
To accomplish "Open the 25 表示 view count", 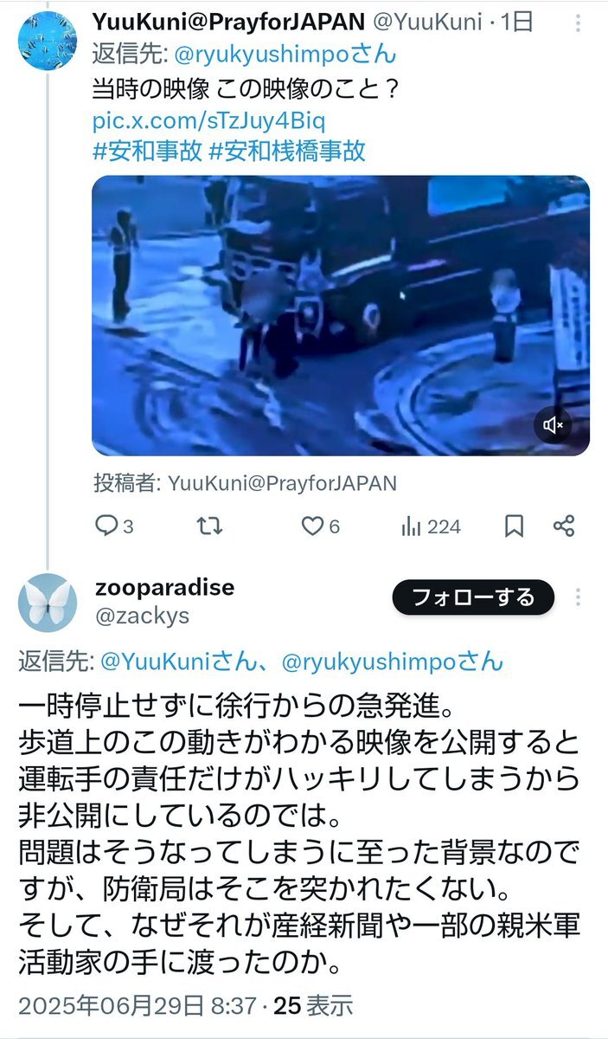I will 313,1005.
